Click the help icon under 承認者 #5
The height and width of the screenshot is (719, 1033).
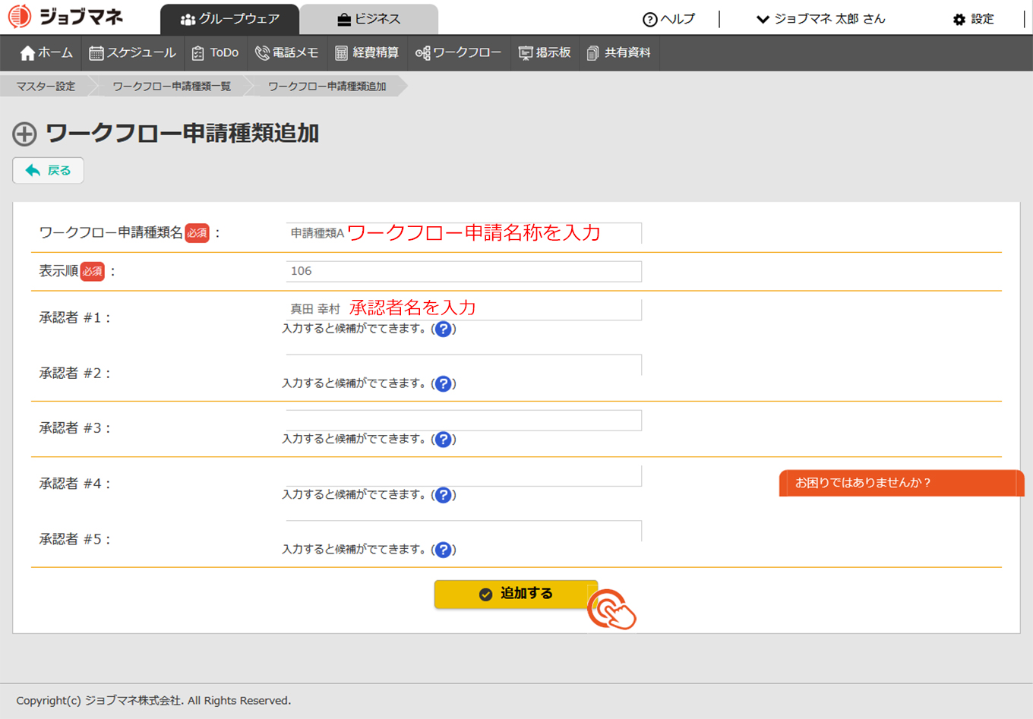point(444,550)
